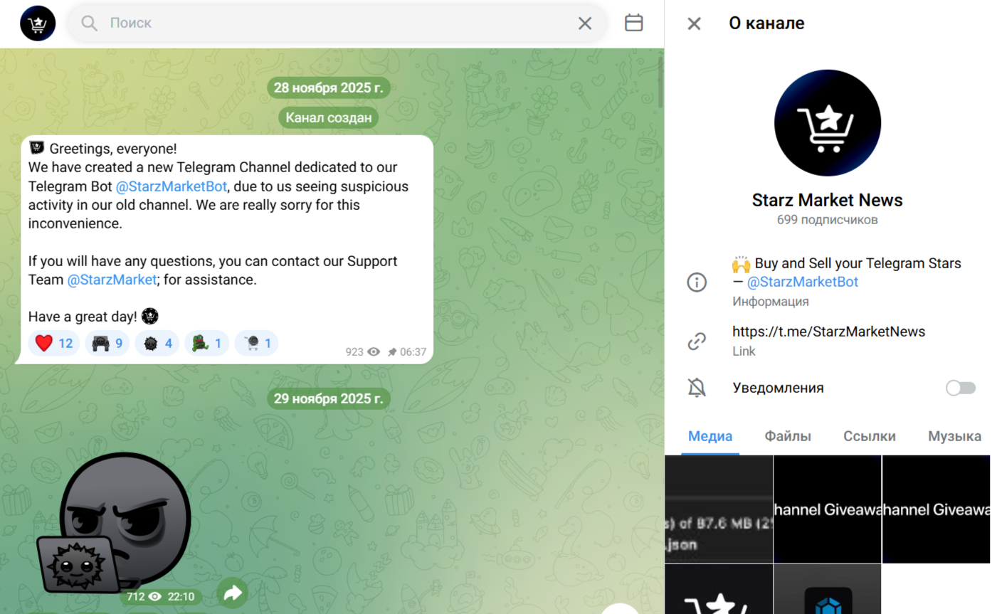Click the Канал создан service message
Image resolution: width=997 pixels, height=614 pixels.
(x=328, y=117)
